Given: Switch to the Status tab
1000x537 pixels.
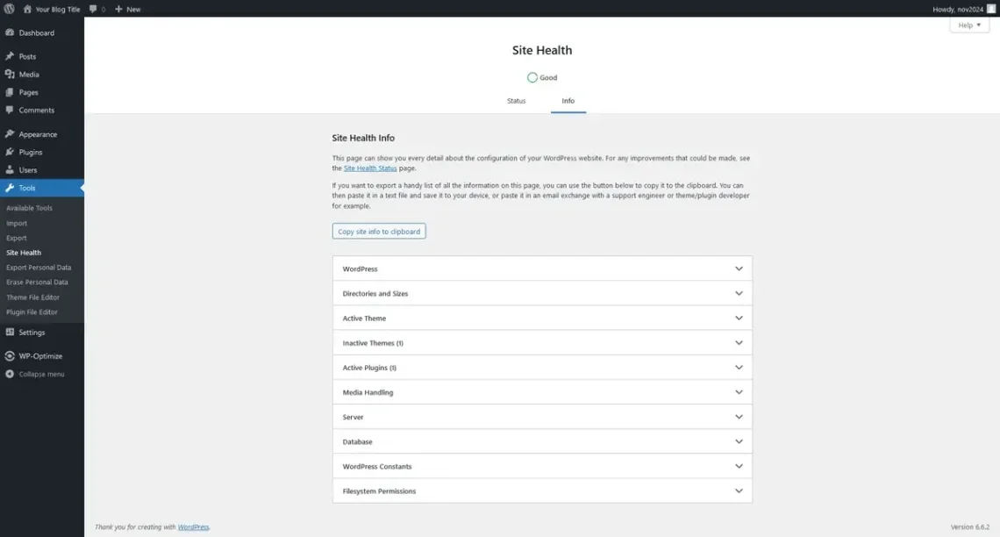Looking at the screenshot, I should 516,100.
